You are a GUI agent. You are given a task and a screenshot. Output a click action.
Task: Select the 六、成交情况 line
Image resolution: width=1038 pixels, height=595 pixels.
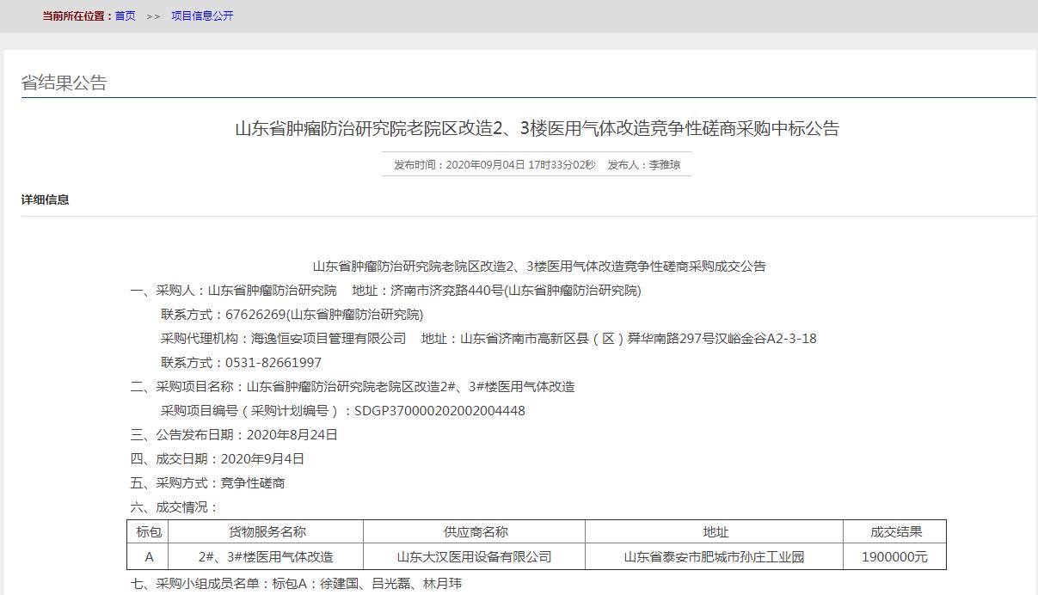click(x=175, y=507)
